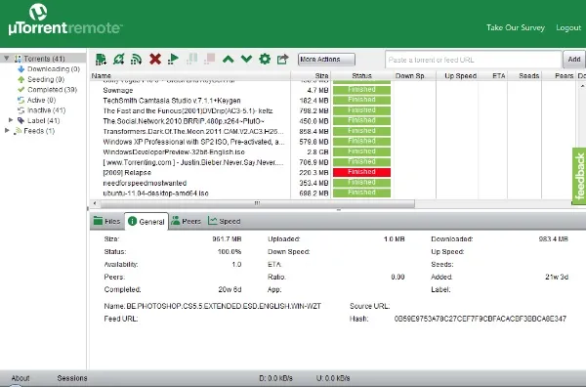Move torrent down with green down arrow
586x387 pixels.
(247, 59)
